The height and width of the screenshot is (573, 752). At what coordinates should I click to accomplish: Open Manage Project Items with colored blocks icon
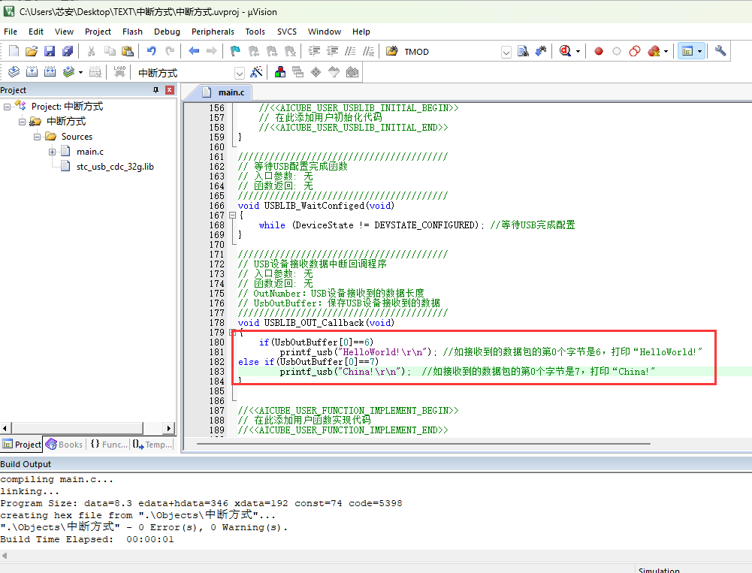[x=280, y=72]
